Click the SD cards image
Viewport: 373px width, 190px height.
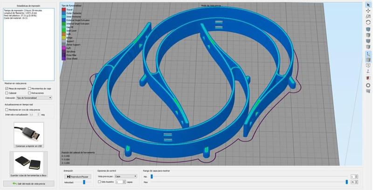pyautogui.click(x=29, y=163)
